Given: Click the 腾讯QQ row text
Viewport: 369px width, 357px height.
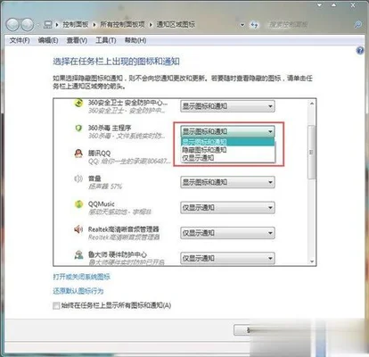Looking at the screenshot, I should pos(99,154).
